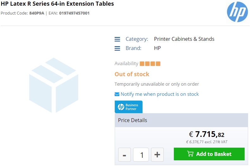Open the HP brand link
The image size is (250, 166).
click(x=157, y=48)
